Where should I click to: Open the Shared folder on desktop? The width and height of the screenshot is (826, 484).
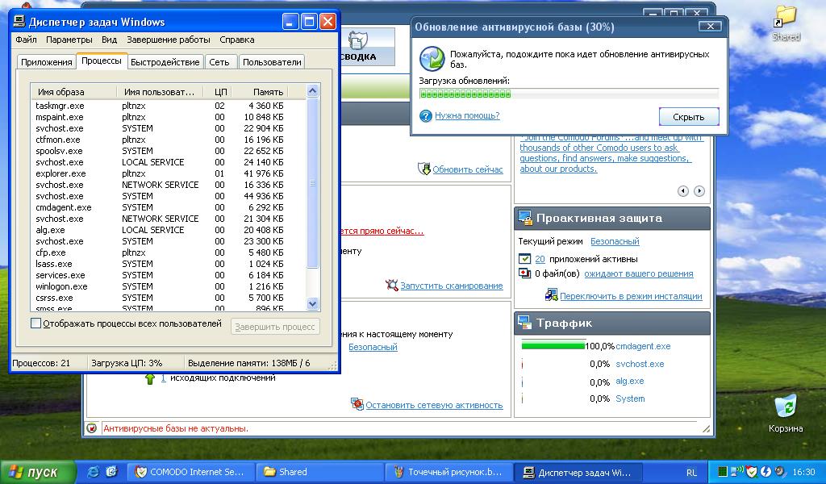(786, 23)
